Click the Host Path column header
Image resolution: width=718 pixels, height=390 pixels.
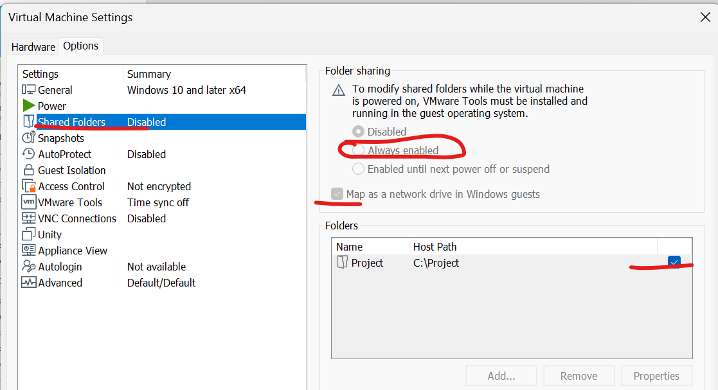pyautogui.click(x=533, y=247)
